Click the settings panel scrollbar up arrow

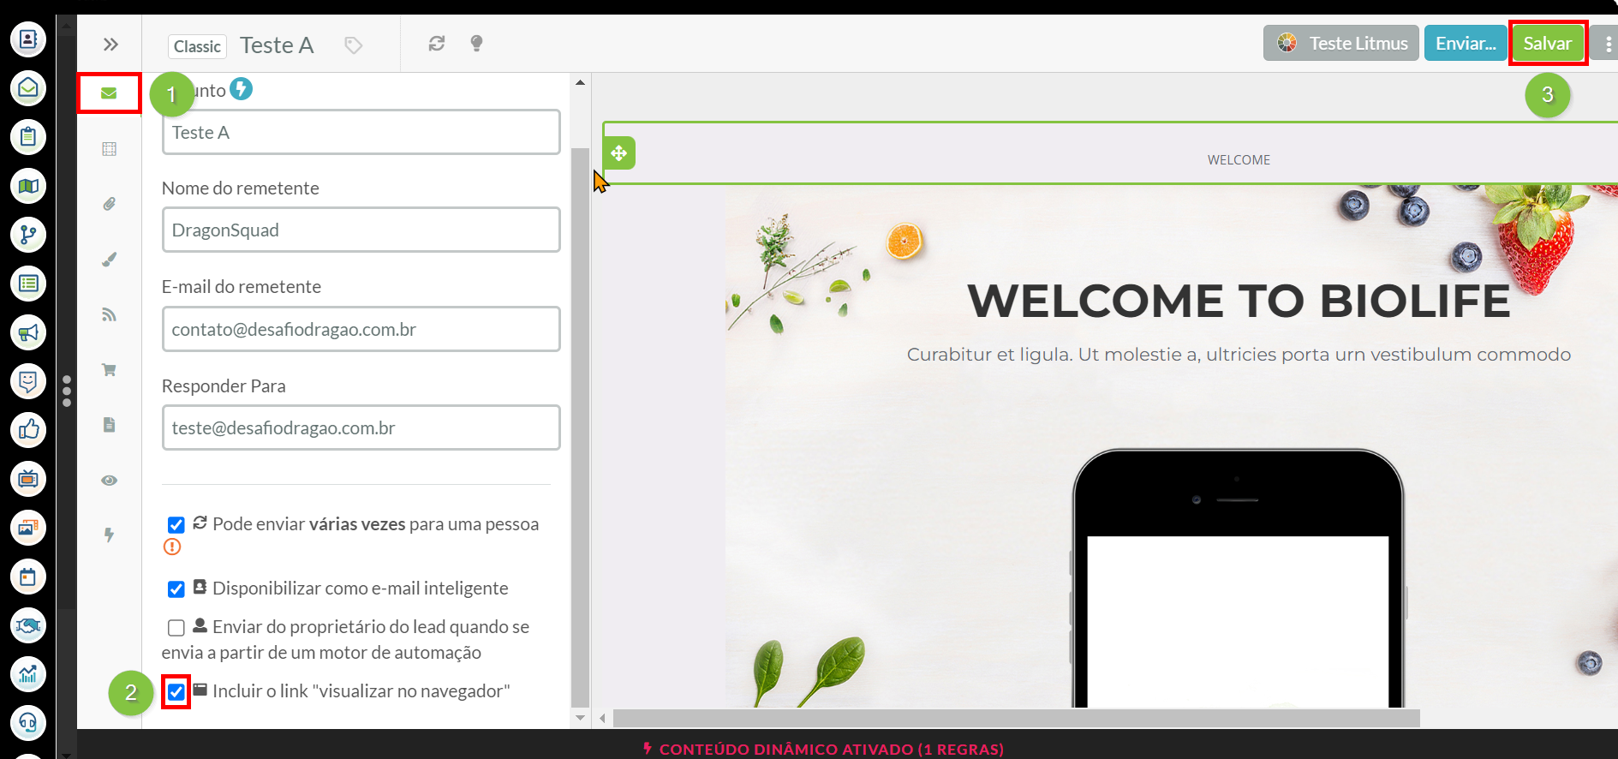coord(580,83)
